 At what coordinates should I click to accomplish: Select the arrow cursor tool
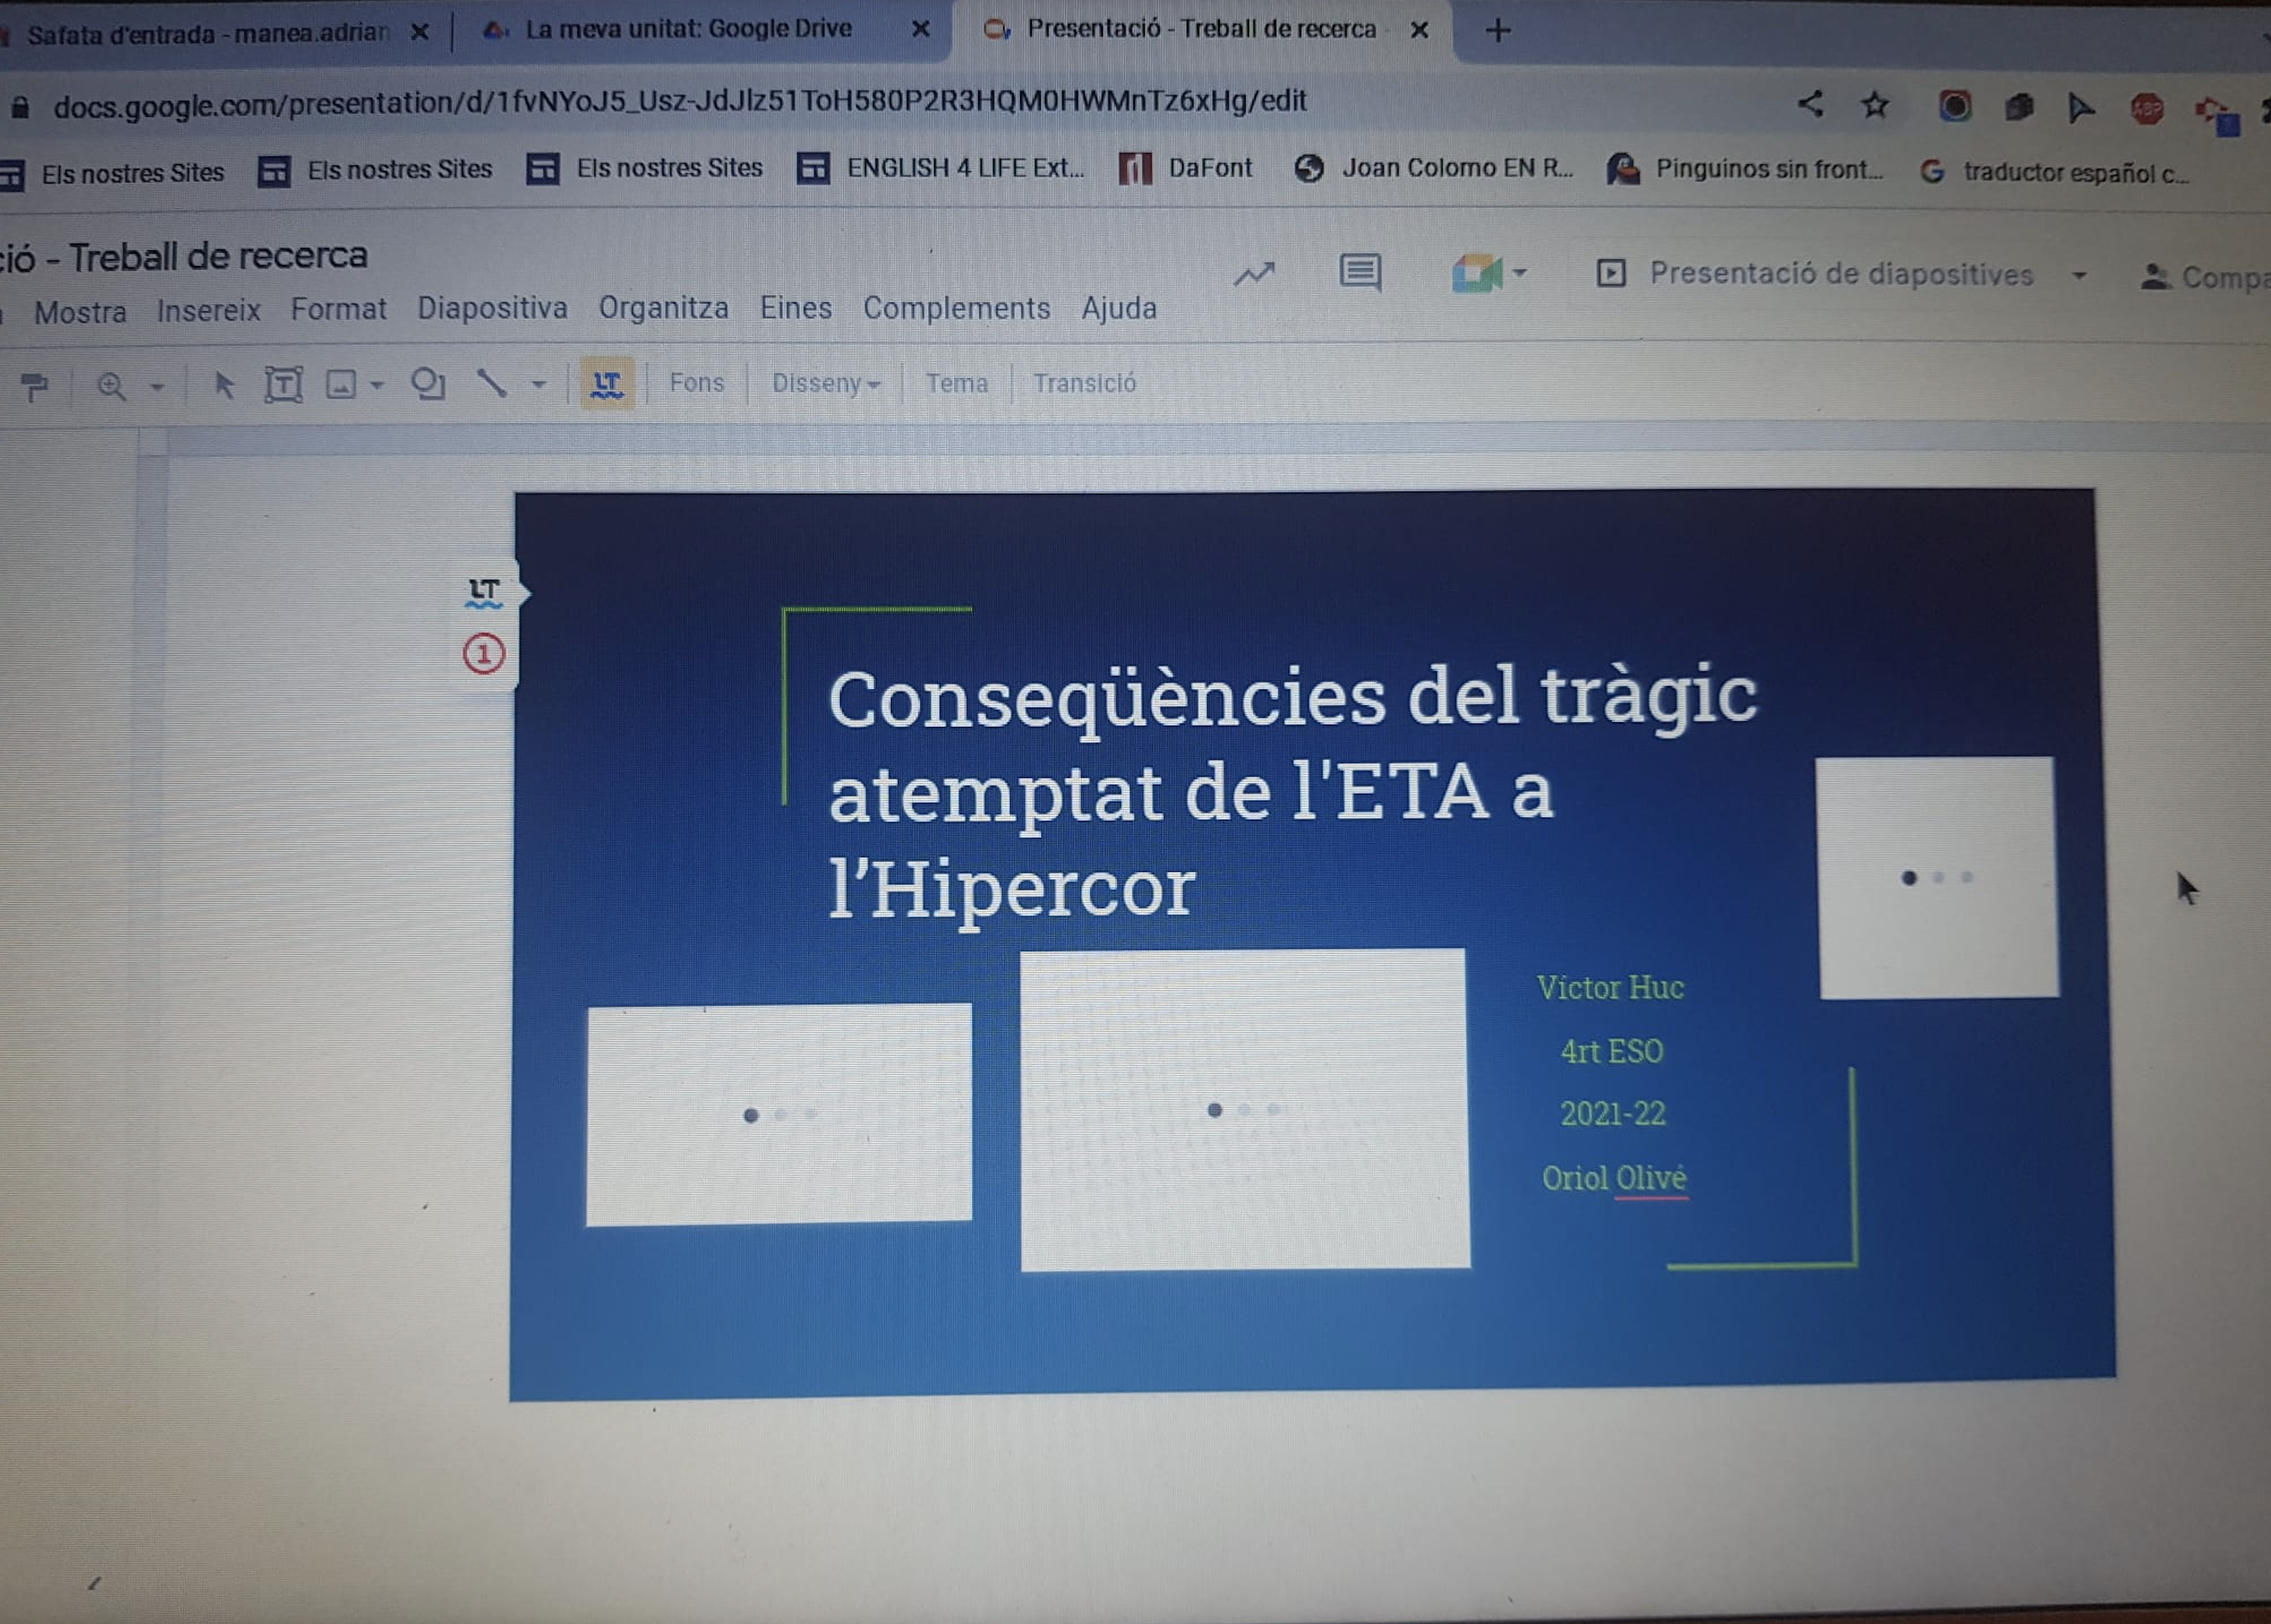click(x=224, y=384)
